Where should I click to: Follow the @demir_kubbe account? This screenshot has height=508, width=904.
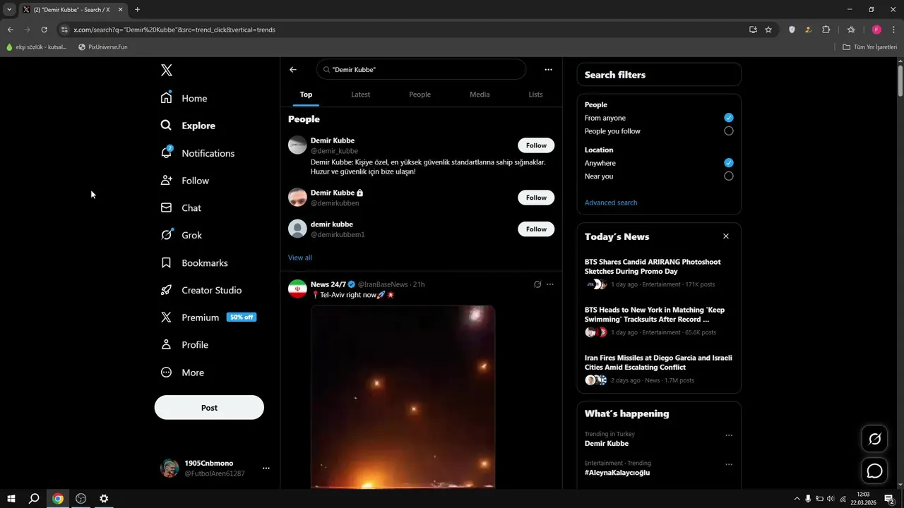click(536, 145)
